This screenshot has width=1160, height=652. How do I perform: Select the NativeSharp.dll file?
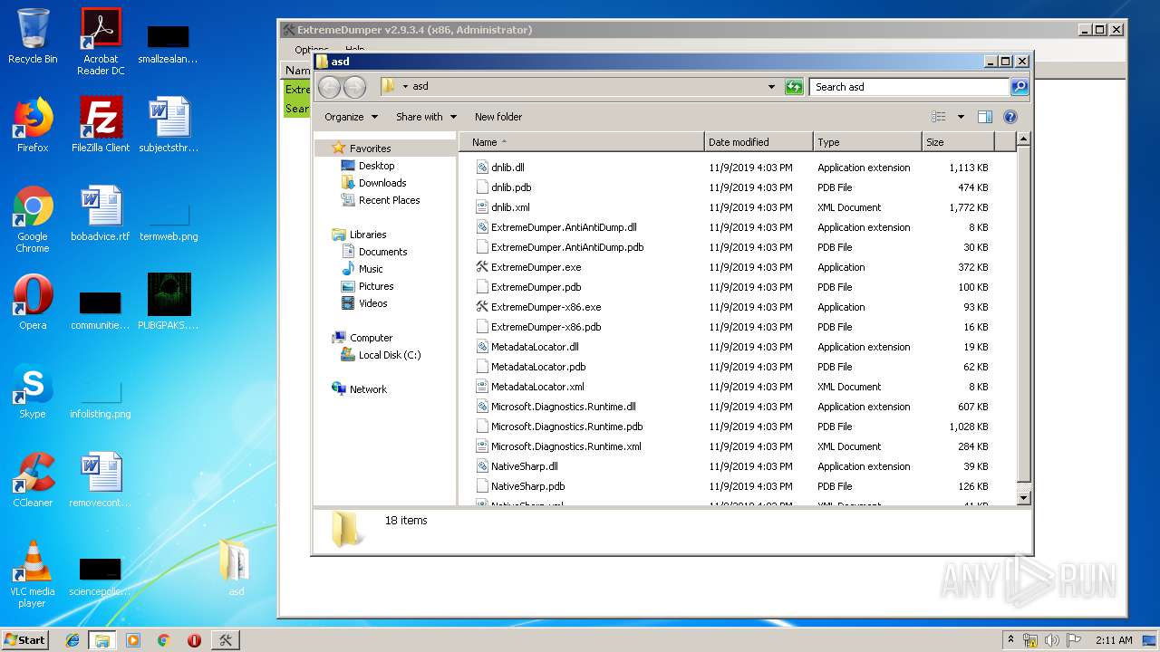(524, 466)
